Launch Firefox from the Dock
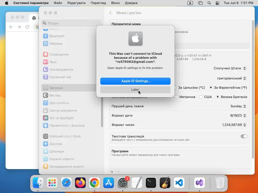Screen dimensions: 258x193 (x=80, y=183)
